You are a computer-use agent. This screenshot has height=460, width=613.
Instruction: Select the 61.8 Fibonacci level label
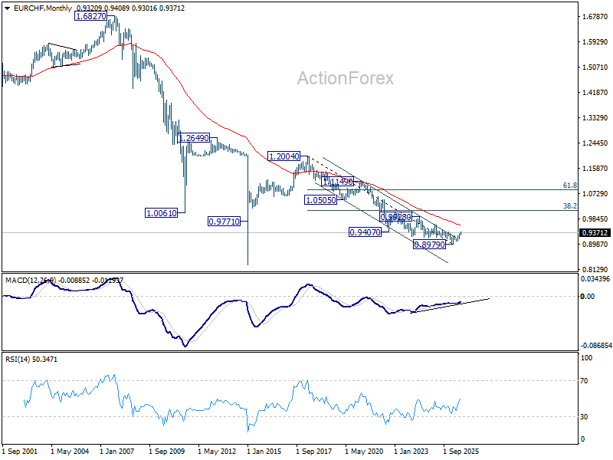(x=570, y=186)
